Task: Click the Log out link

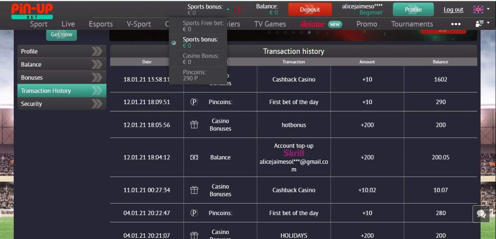Action: (453, 10)
